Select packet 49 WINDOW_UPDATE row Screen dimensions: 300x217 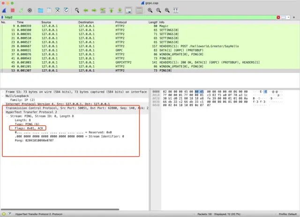click(150, 66)
